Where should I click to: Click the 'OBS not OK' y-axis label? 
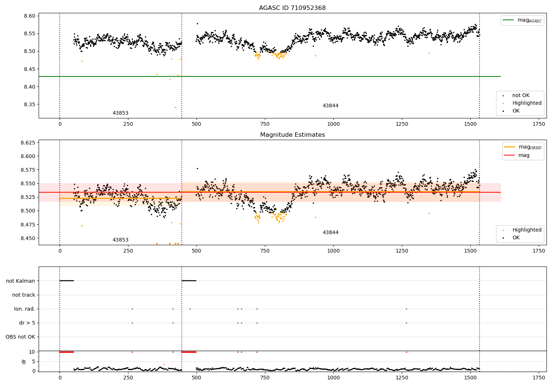pos(20,337)
